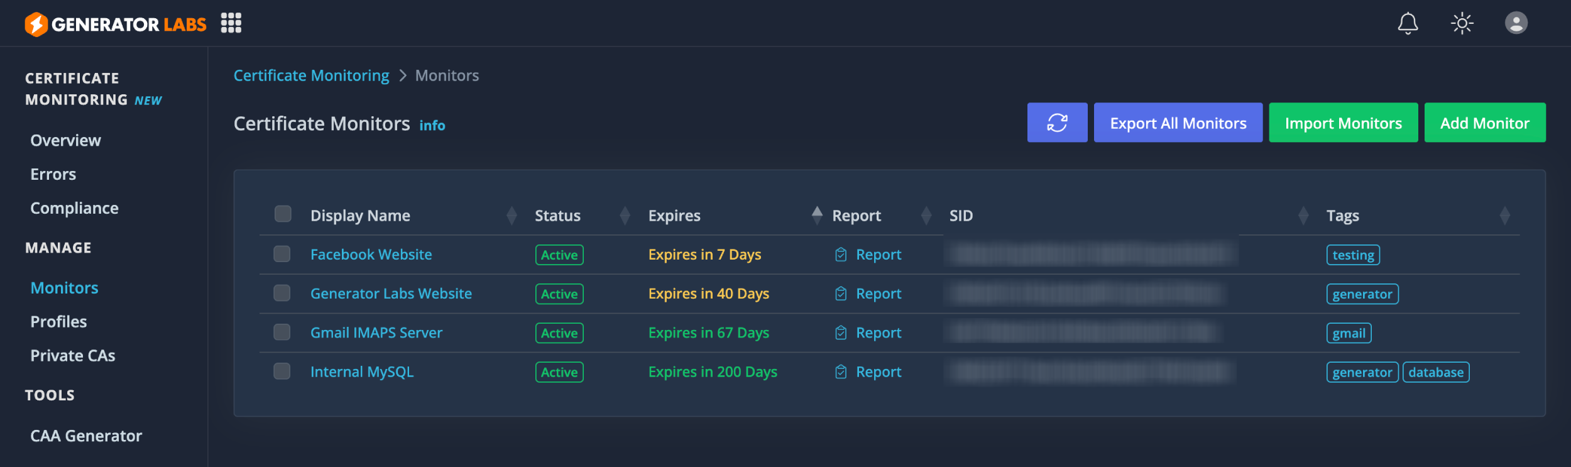Click 'Expires in 40 Days' text
The image size is (1571, 467).
pyautogui.click(x=709, y=294)
